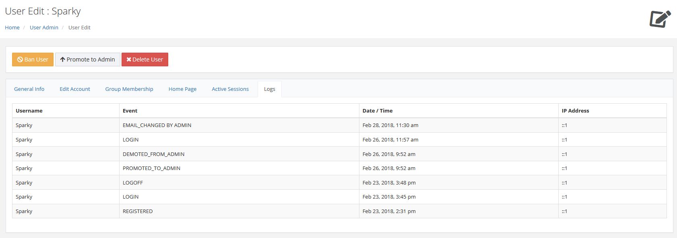Click the X icon on Delete User
Image resolution: width=677 pixels, height=238 pixels.
coord(129,59)
